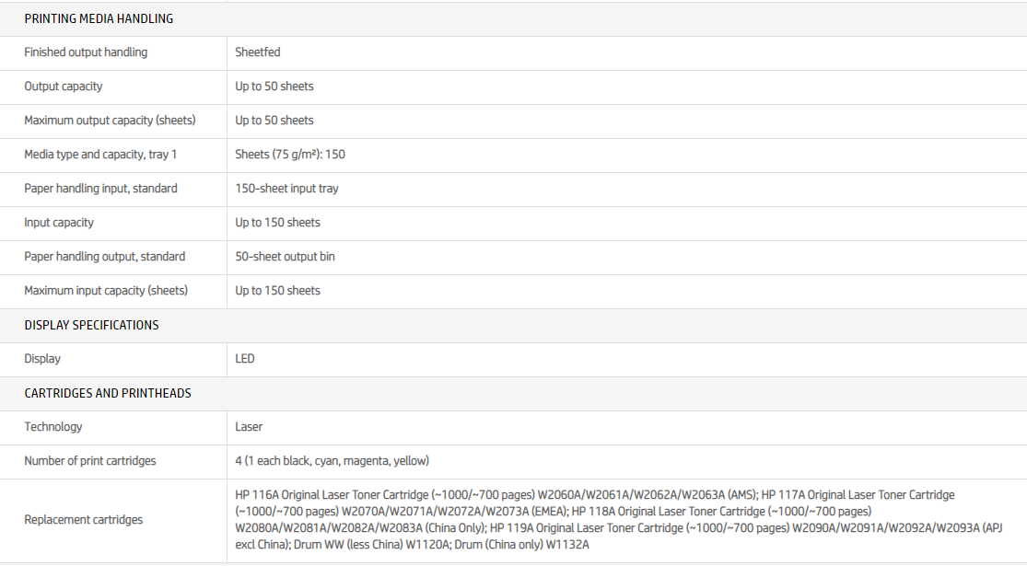
Task: Click the 50-sheet output bin value
Action: 285,257
